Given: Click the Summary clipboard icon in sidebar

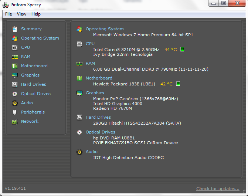Looking at the screenshot, I should [15, 29].
